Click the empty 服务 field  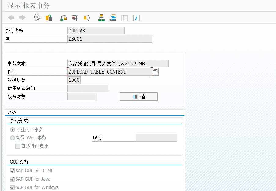tap(156, 138)
